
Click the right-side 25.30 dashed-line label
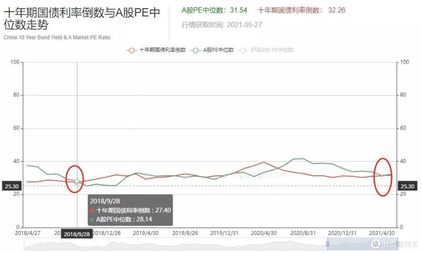(x=408, y=186)
